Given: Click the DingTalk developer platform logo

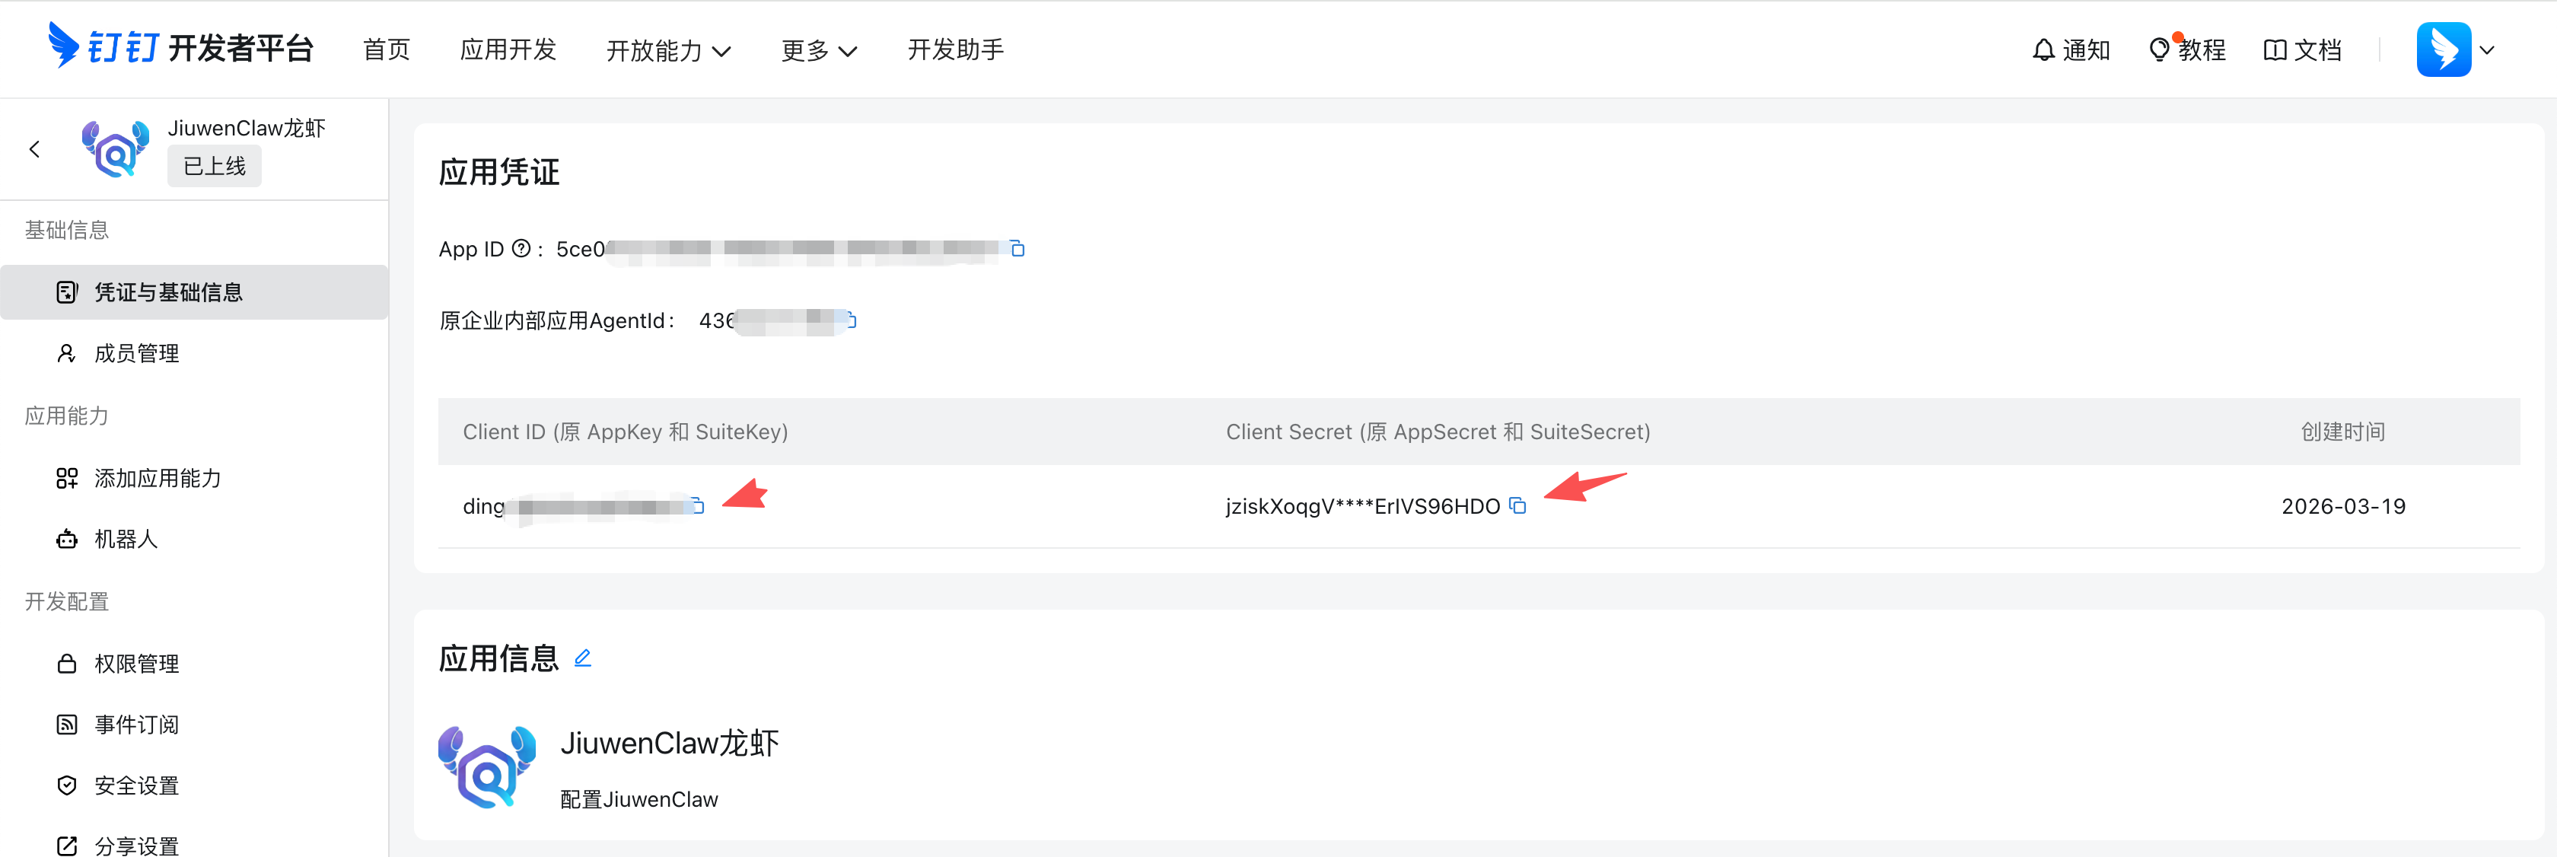Looking at the screenshot, I should pos(180,46).
